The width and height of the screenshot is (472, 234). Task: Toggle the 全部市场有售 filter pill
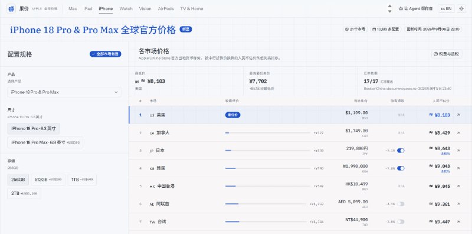(106, 54)
